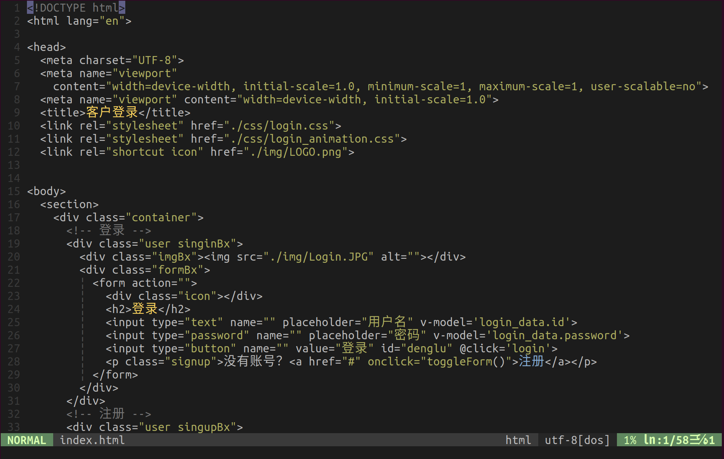Click the ./css/login_animation.css href value
This screenshot has width=724, height=459.
[x=312, y=139]
